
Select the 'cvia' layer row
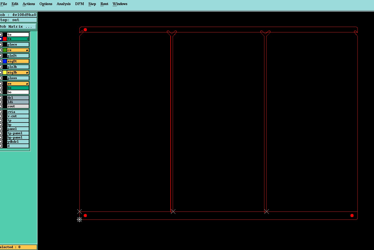point(18,112)
